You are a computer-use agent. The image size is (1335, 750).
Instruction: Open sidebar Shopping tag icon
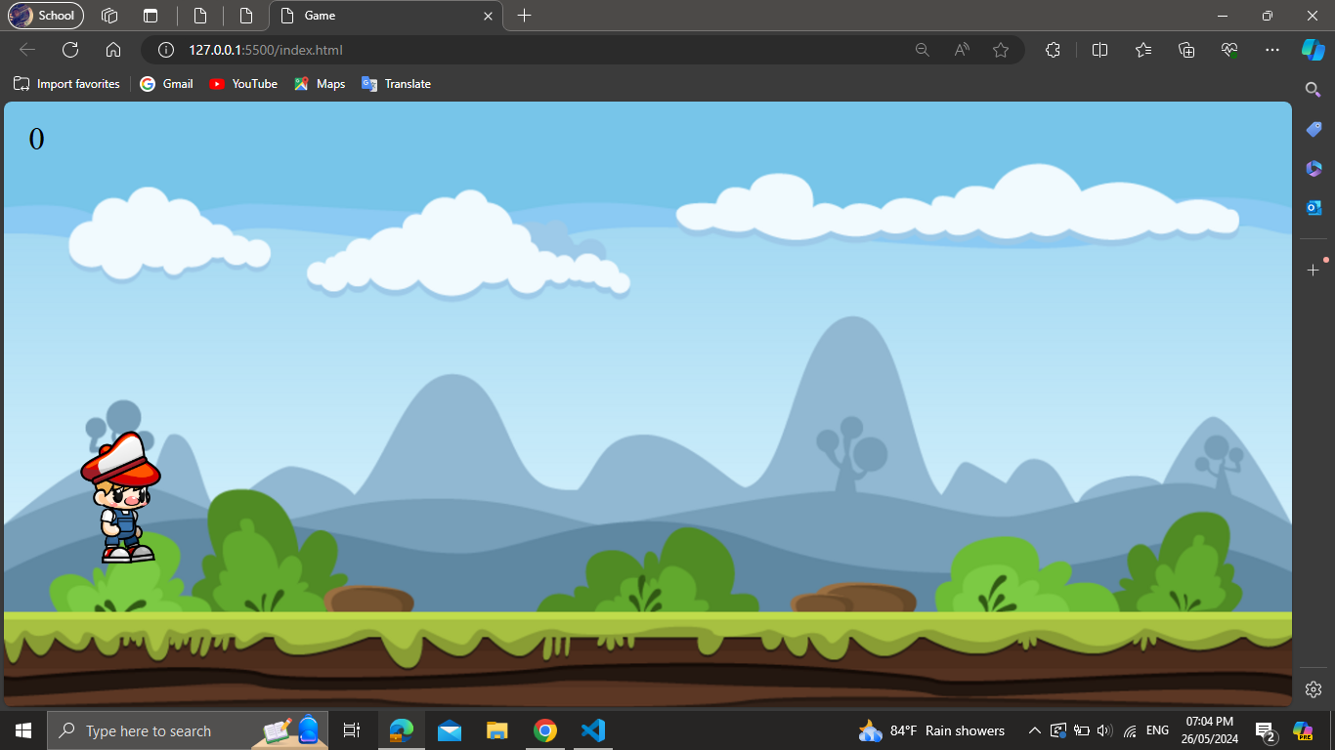[1313, 129]
